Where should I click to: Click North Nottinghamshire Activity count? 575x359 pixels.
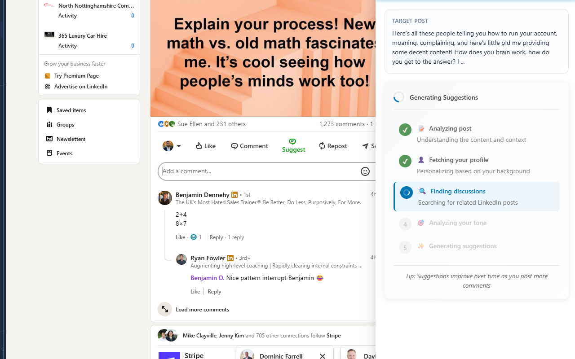pos(133,15)
